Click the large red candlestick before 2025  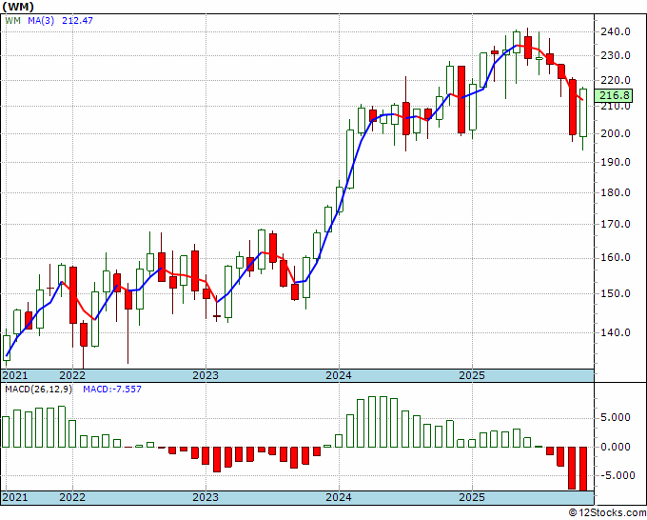coord(461,99)
